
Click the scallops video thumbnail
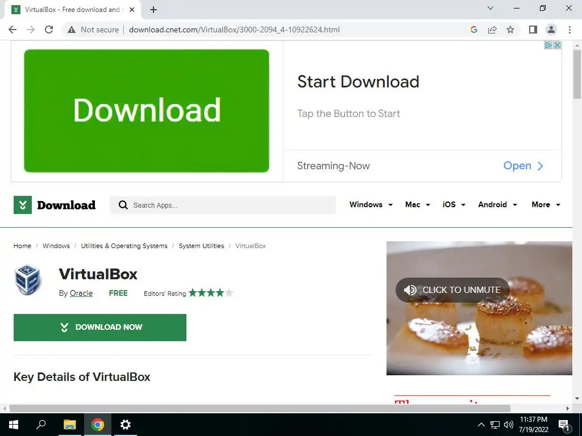point(479,308)
